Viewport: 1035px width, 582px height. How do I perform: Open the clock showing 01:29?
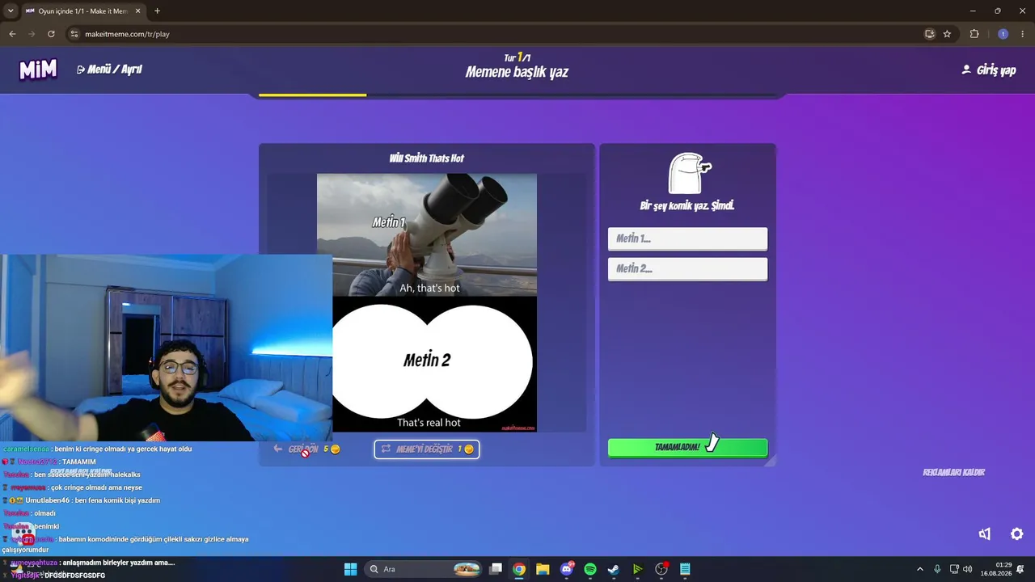[x=996, y=569]
